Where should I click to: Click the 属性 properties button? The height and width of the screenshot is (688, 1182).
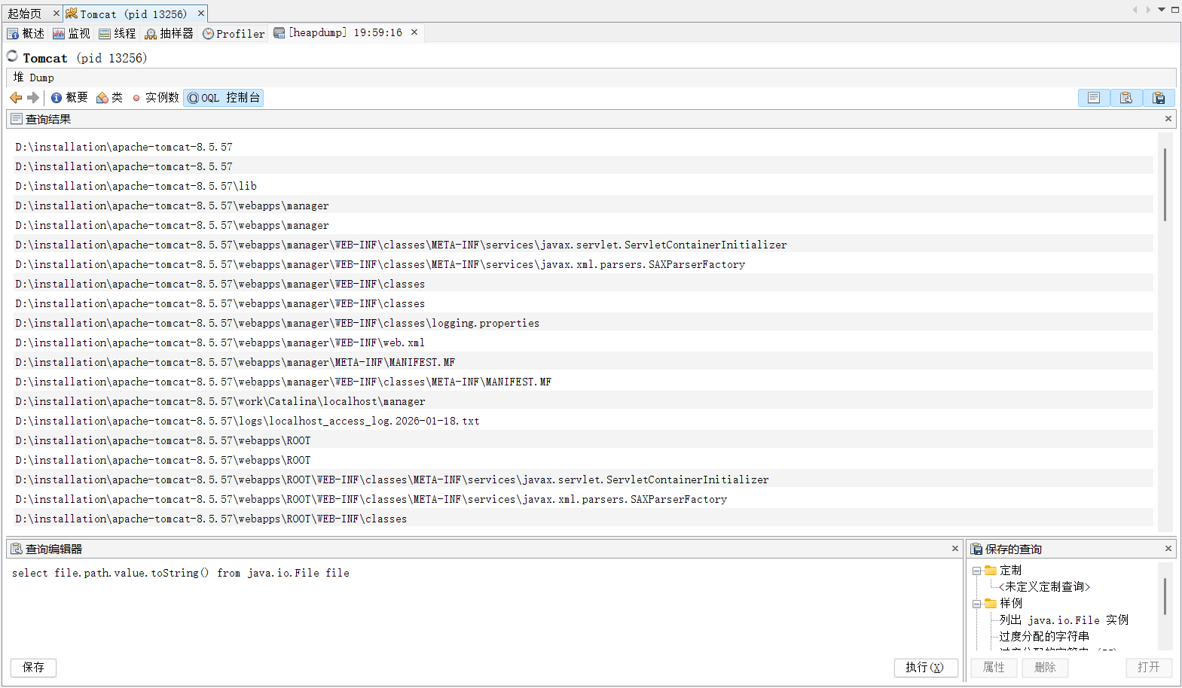[994, 668]
